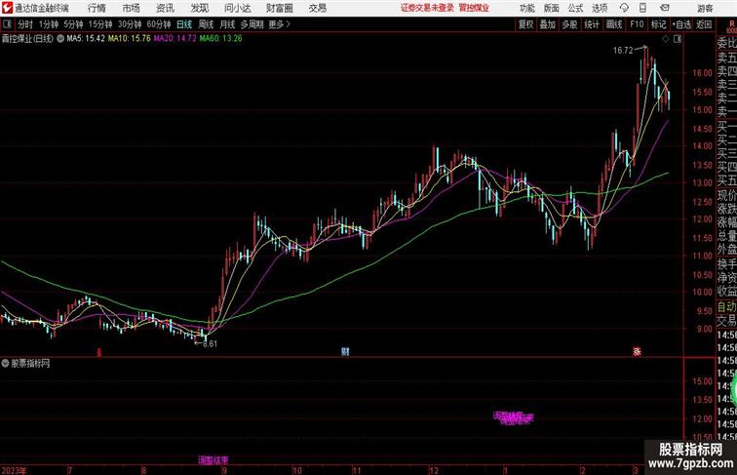Click the 标记 mark button
Image resolution: width=737 pixels, height=475 pixels.
[x=658, y=24]
